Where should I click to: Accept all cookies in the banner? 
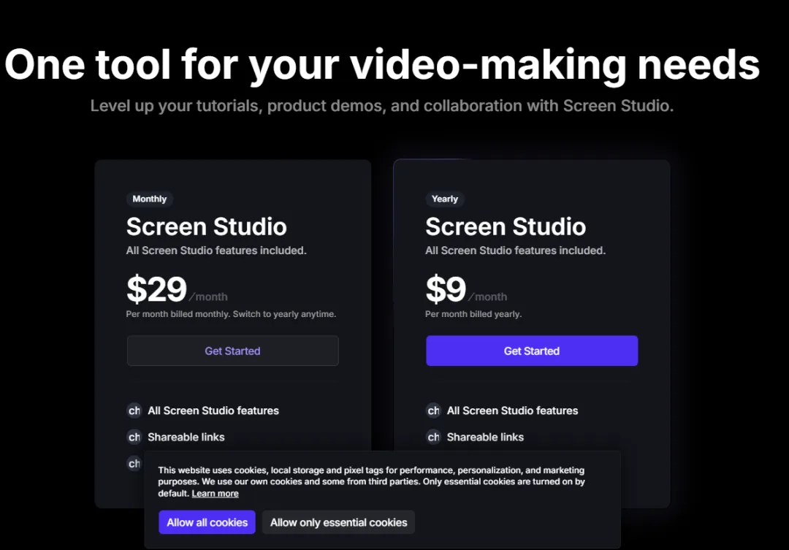coord(207,522)
